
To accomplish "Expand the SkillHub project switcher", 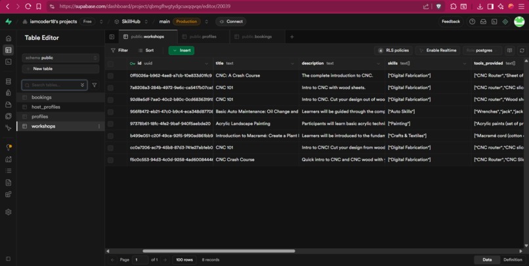I will (x=146, y=22).
